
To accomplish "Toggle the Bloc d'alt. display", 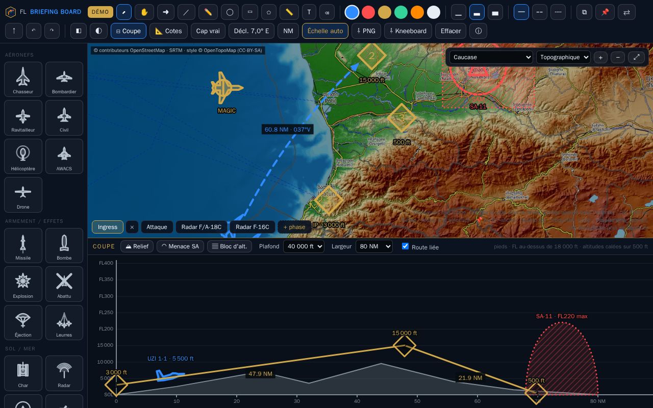I will 230,246.
